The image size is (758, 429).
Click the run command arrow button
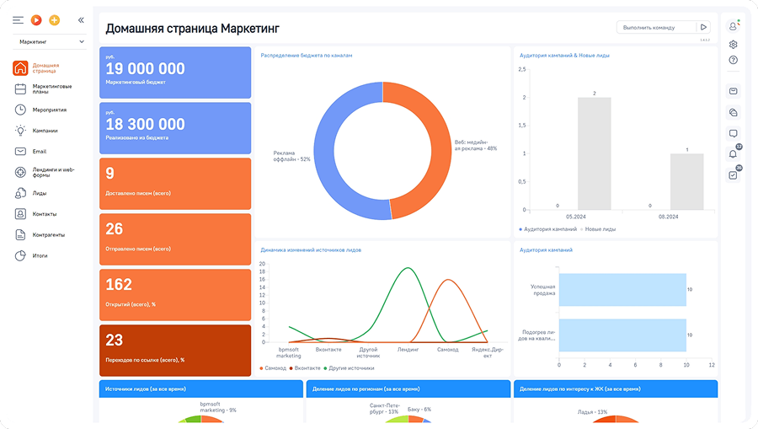[704, 27]
